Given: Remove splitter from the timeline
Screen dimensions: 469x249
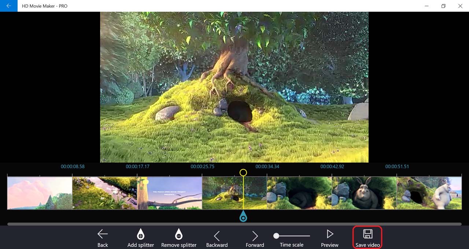Looking at the screenshot, I should click(x=179, y=238).
